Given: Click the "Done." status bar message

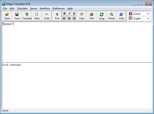Looking at the screenshot, I should tap(5, 111).
